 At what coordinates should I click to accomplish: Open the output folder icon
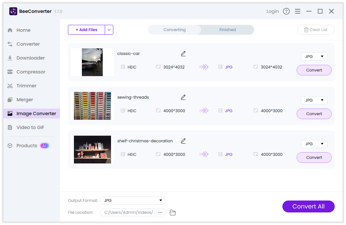click(x=172, y=212)
